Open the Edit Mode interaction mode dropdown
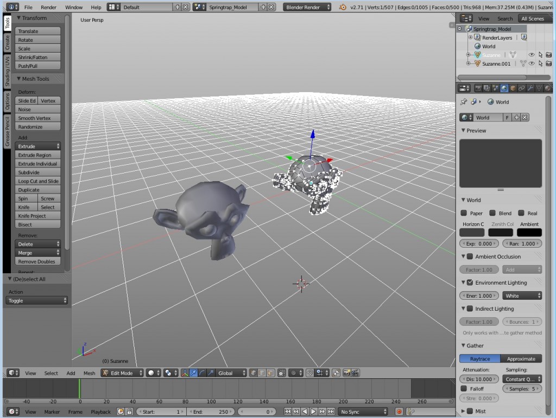Image resolution: width=556 pixels, height=418 pixels. coord(121,373)
